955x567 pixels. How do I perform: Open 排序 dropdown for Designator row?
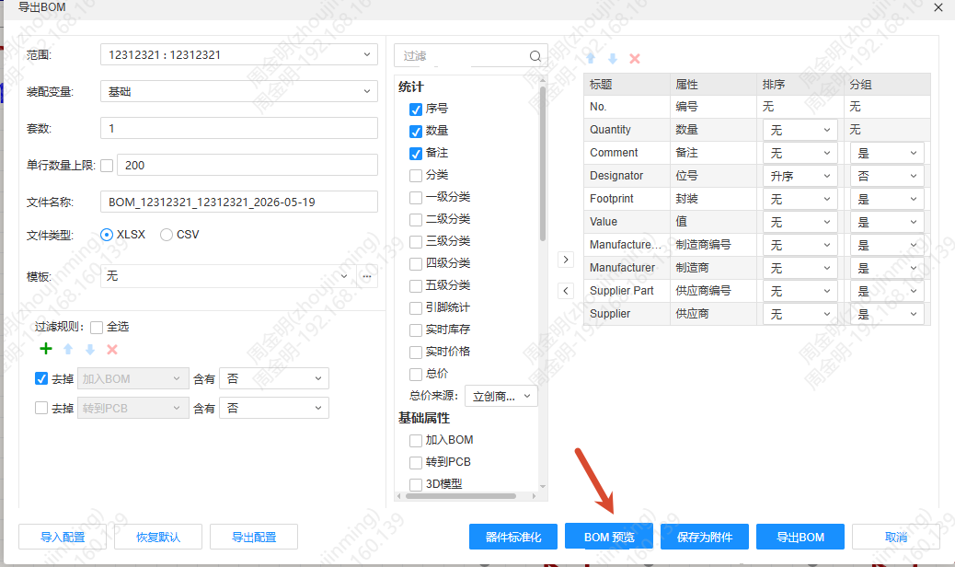tap(800, 176)
